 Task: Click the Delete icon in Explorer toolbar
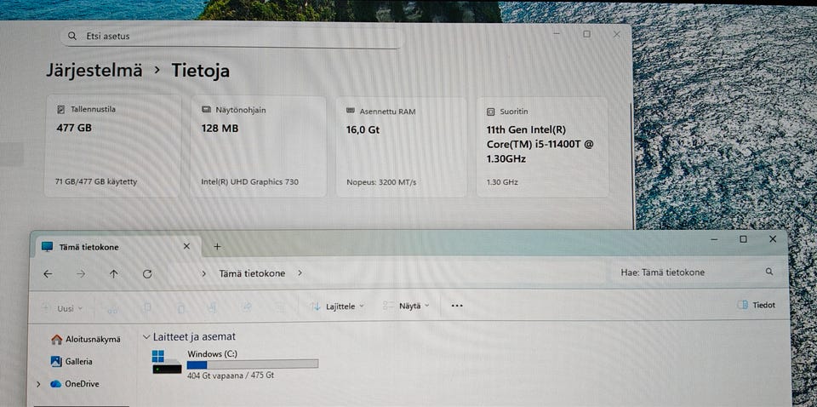coord(279,307)
